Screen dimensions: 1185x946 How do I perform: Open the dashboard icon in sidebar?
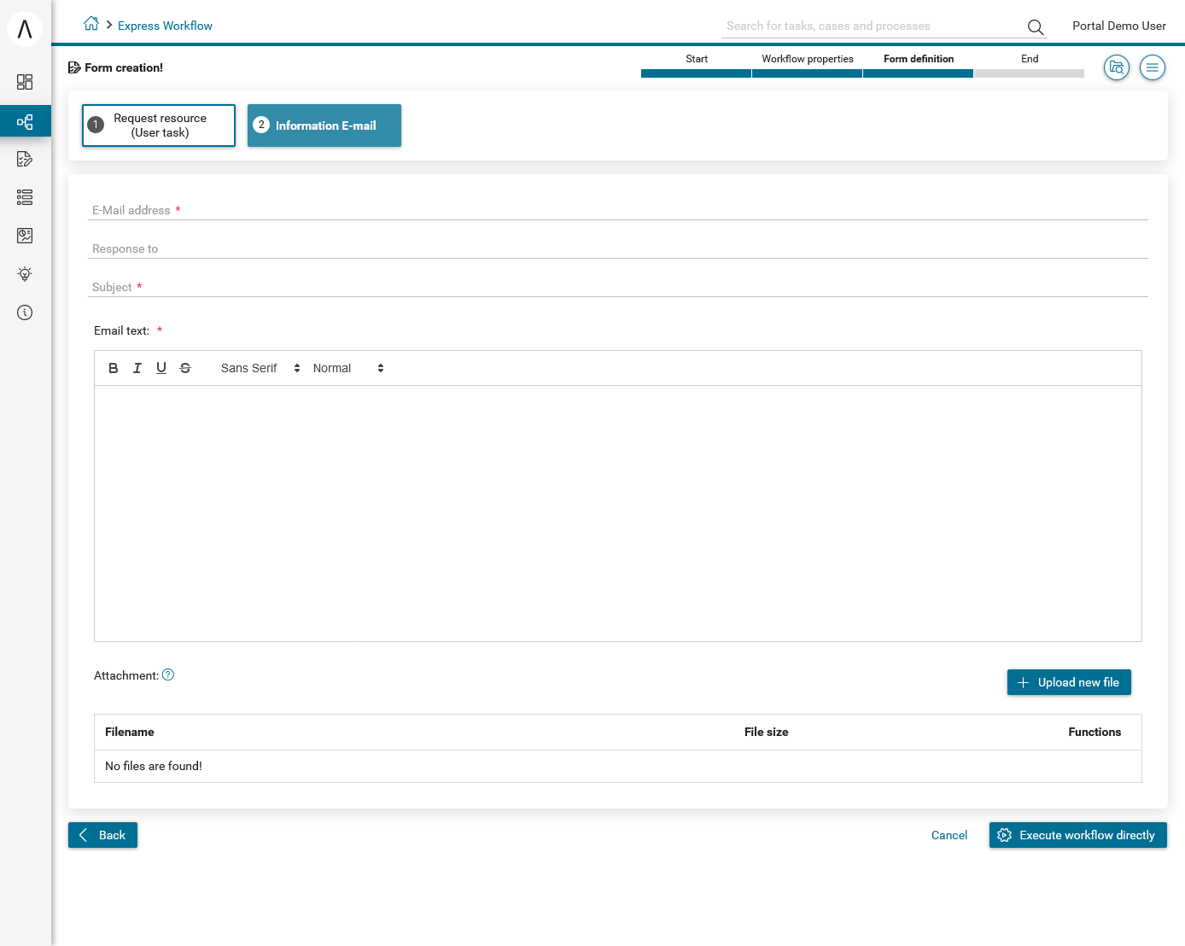click(25, 82)
